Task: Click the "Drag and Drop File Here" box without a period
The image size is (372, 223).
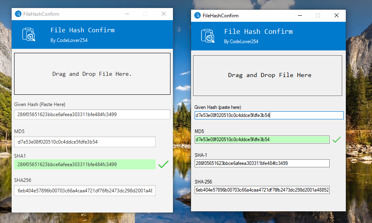Action: point(268,75)
